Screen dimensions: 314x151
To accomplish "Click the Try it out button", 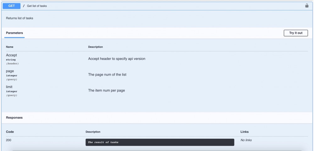I will pos(295,33).
